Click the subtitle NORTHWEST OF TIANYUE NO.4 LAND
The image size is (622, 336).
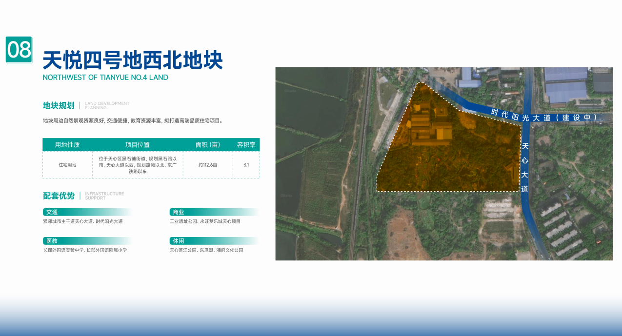coord(105,78)
